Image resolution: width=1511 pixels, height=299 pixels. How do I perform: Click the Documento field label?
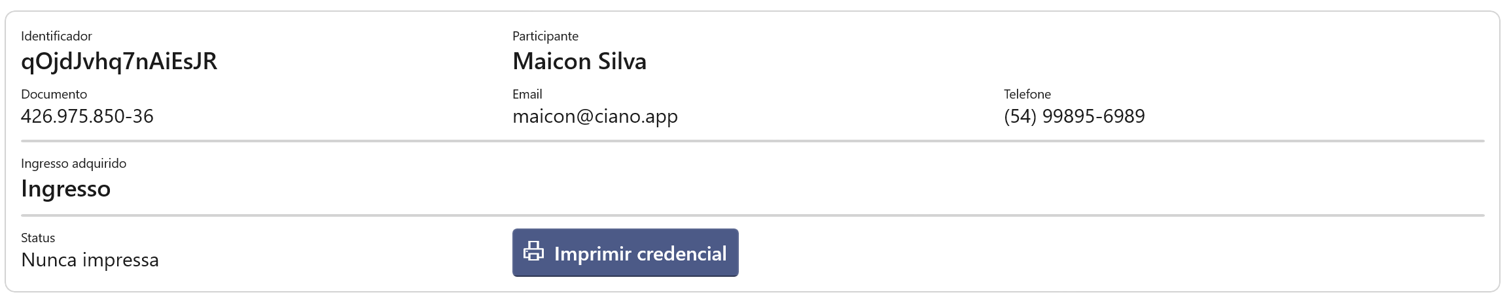(54, 94)
